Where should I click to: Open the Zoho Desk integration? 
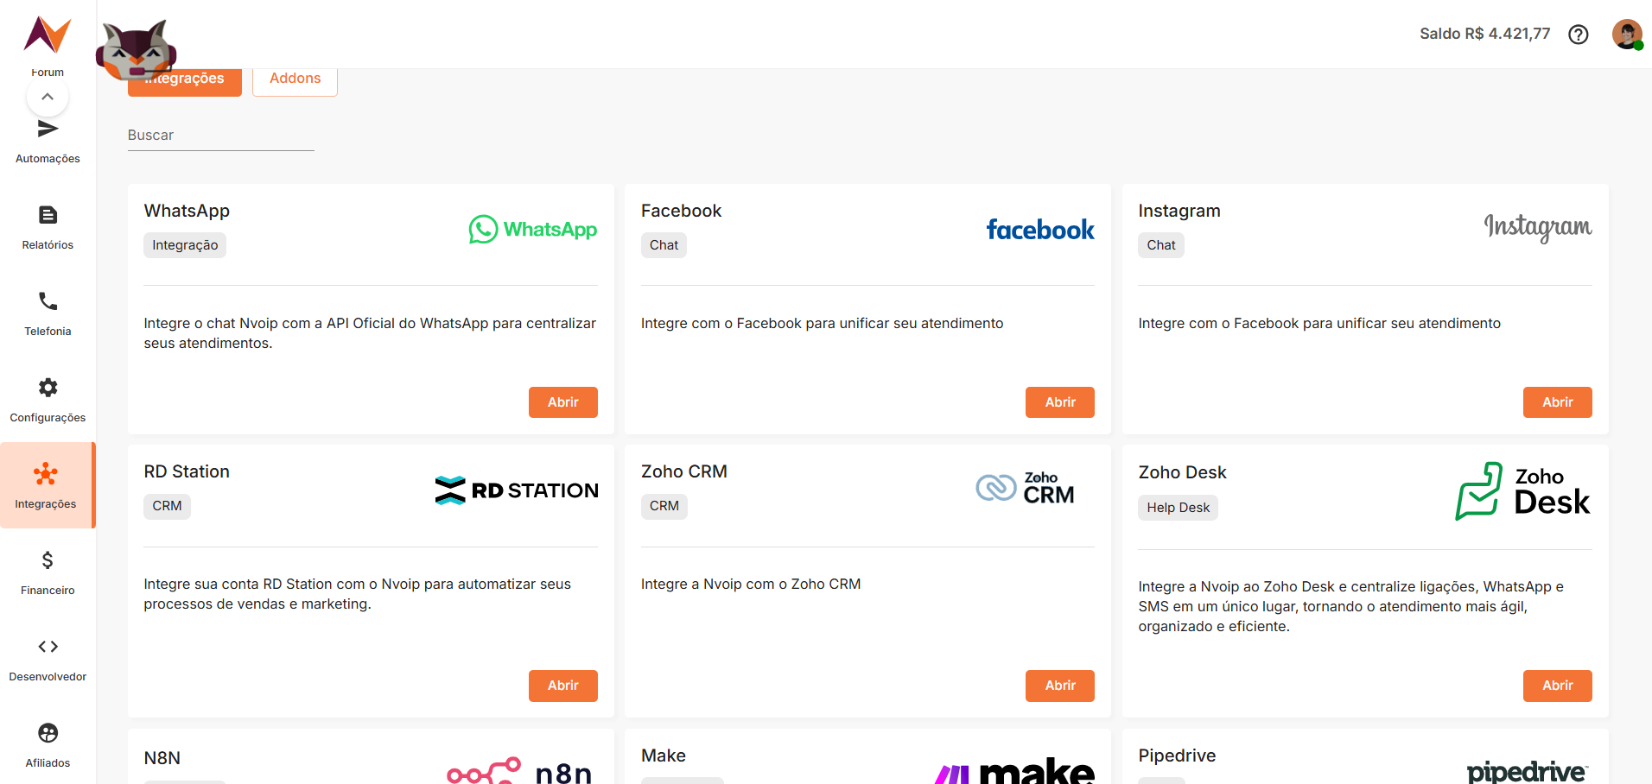1557,686
